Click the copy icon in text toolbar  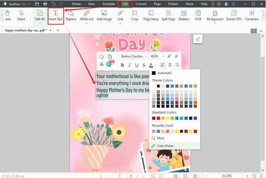click(102, 57)
